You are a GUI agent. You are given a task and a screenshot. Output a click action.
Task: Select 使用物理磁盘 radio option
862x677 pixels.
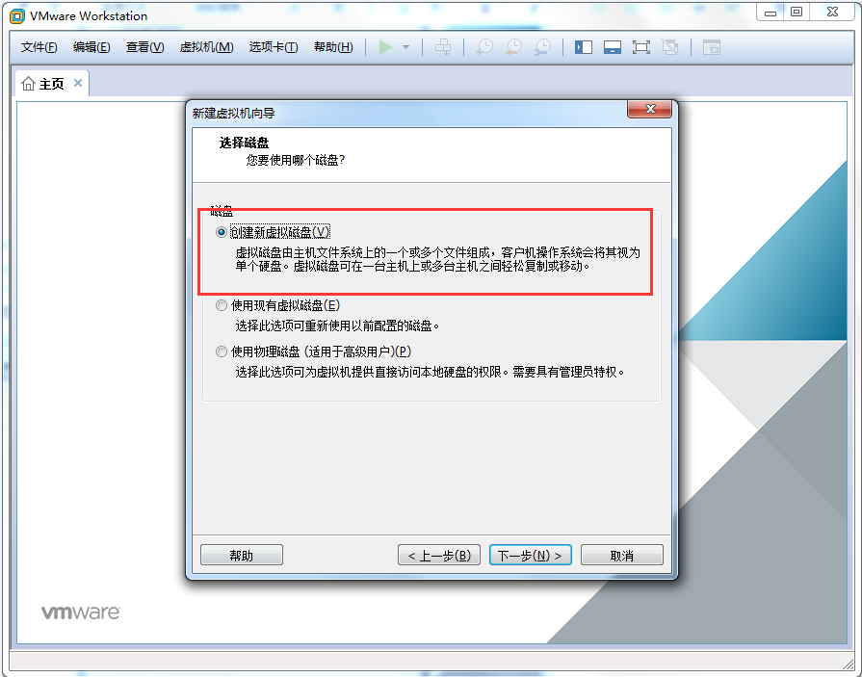[x=222, y=352]
